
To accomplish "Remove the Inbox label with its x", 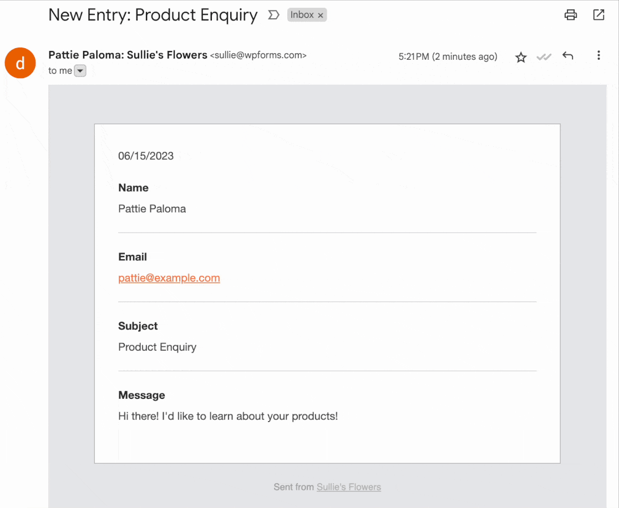I will [321, 15].
